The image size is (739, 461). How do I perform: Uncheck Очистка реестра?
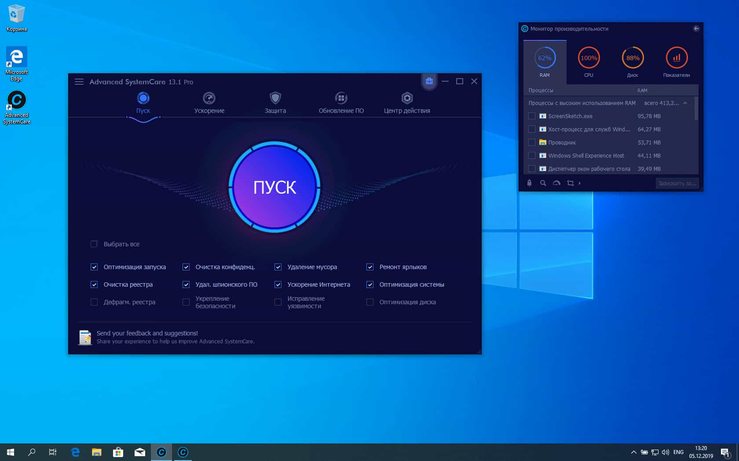coord(94,284)
